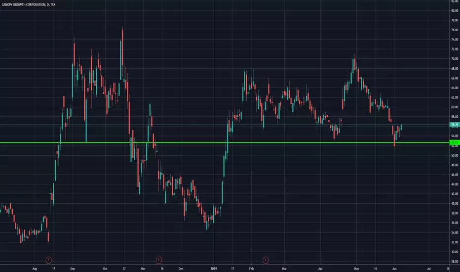Click the '32.00' price axis label
This screenshot has width=460, height=272.
[x=455, y=242]
